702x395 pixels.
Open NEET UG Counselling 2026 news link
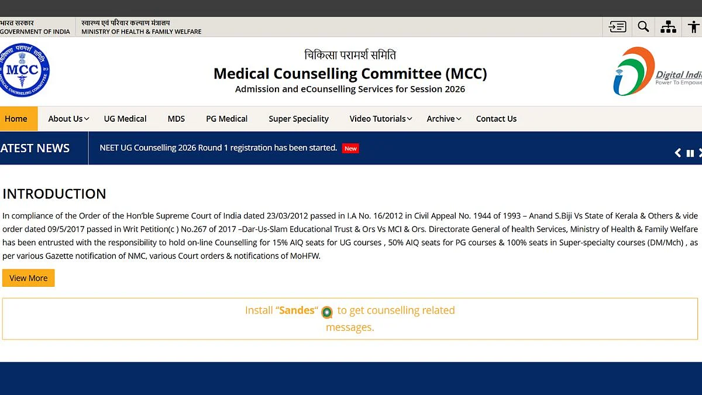tap(218, 148)
